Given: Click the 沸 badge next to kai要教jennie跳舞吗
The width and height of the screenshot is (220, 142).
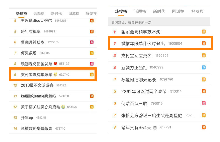Looking at the screenshot, I should tap(92, 96).
